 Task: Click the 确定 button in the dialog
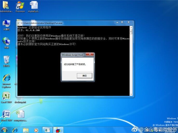pos(85,76)
